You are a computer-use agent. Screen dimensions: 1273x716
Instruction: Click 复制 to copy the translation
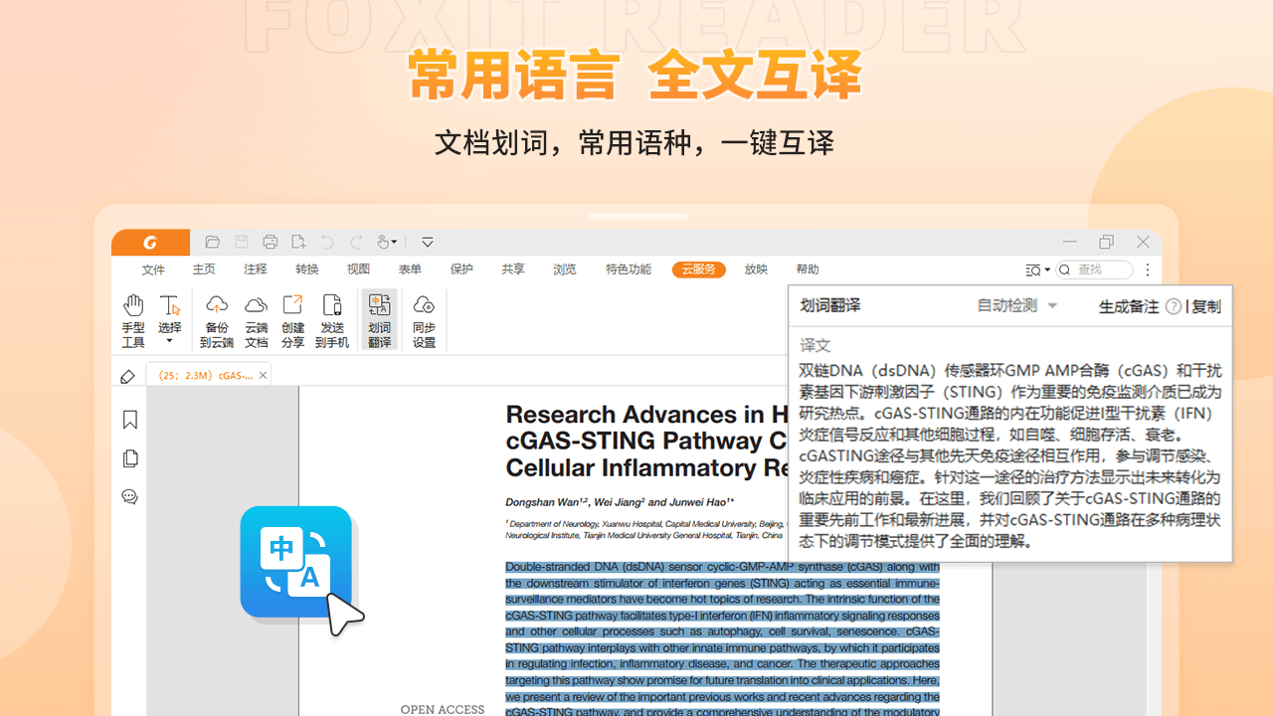1206,307
